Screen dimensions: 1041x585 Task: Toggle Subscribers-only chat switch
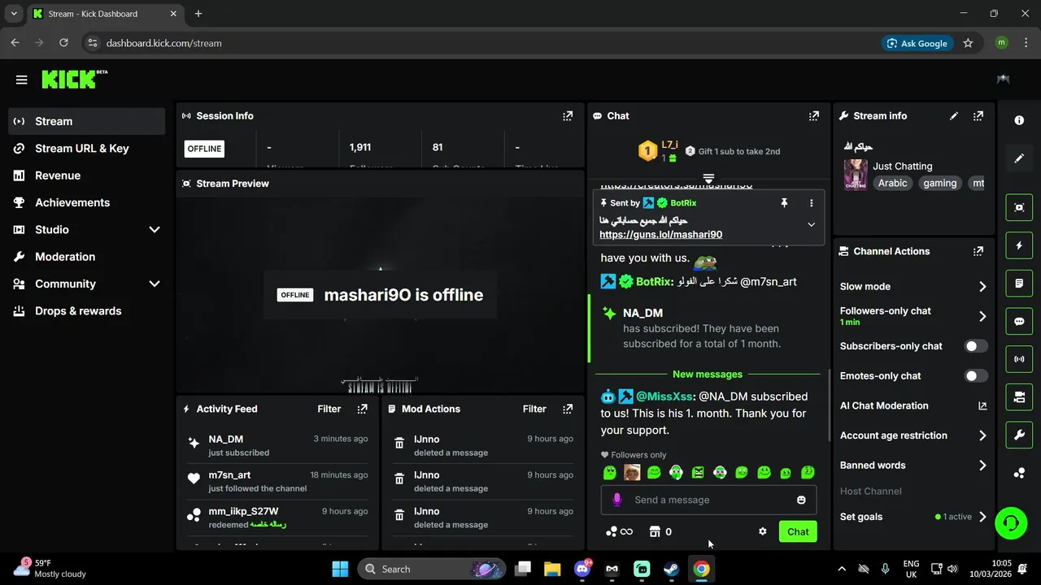click(x=975, y=346)
